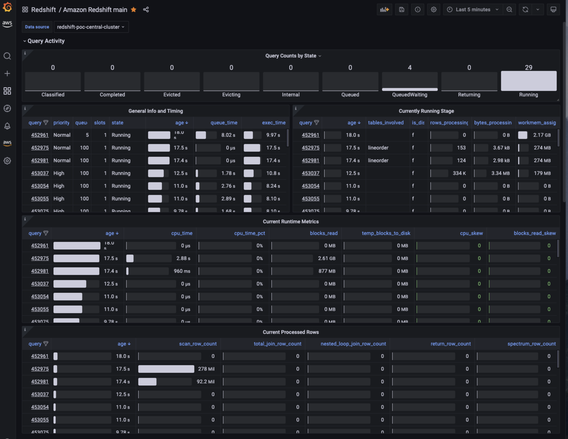Open the Query Counts by State panel menu
This screenshot has width=568, height=439.
click(293, 56)
